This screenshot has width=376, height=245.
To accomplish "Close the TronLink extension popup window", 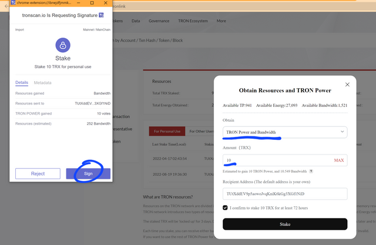I will point(106,3).
